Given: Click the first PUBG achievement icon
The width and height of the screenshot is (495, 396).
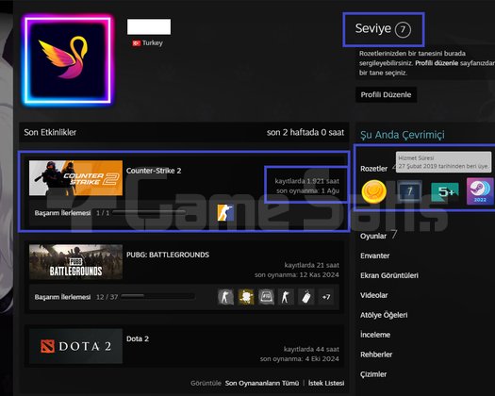Looking at the screenshot, I should click(x=225, y=297).
